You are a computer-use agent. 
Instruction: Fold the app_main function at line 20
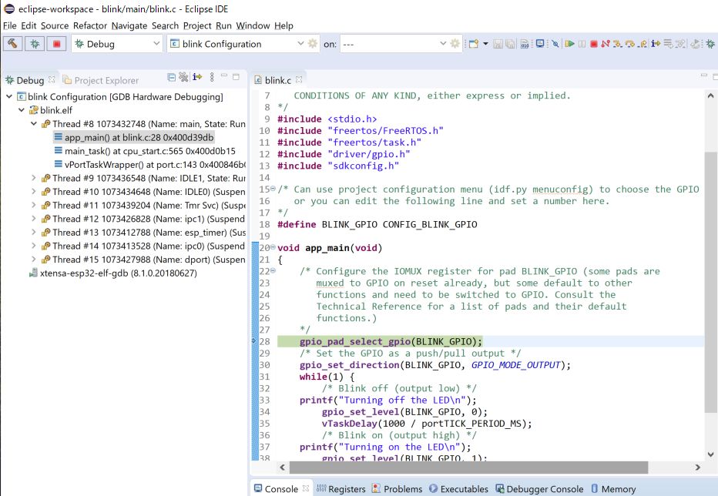click(273, 247)
